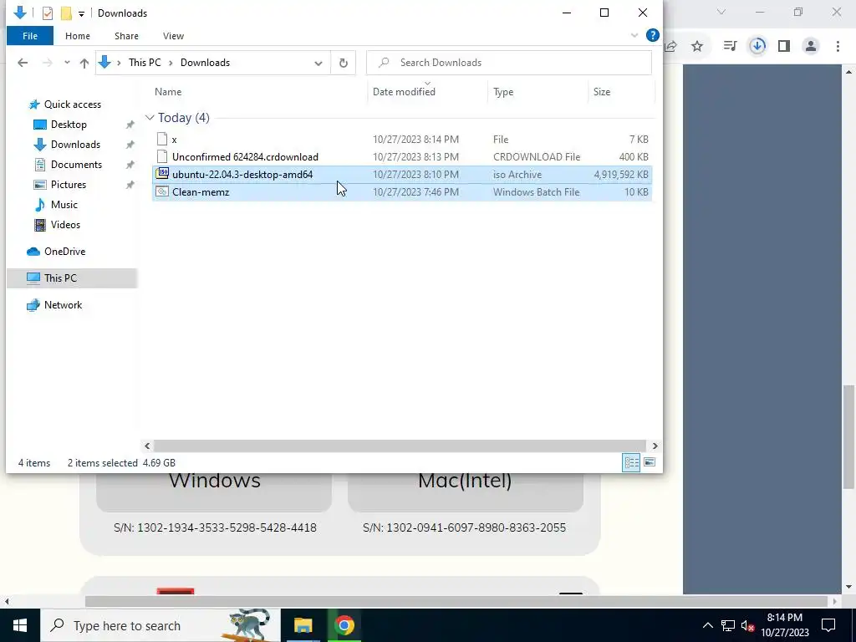856x642 pixels.
Task: Open Videos in navigation pane
Action: [65, 225]
